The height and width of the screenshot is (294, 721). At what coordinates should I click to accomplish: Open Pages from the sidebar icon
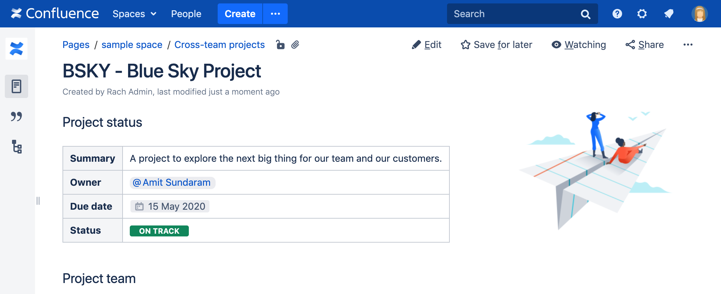point(16,86)
